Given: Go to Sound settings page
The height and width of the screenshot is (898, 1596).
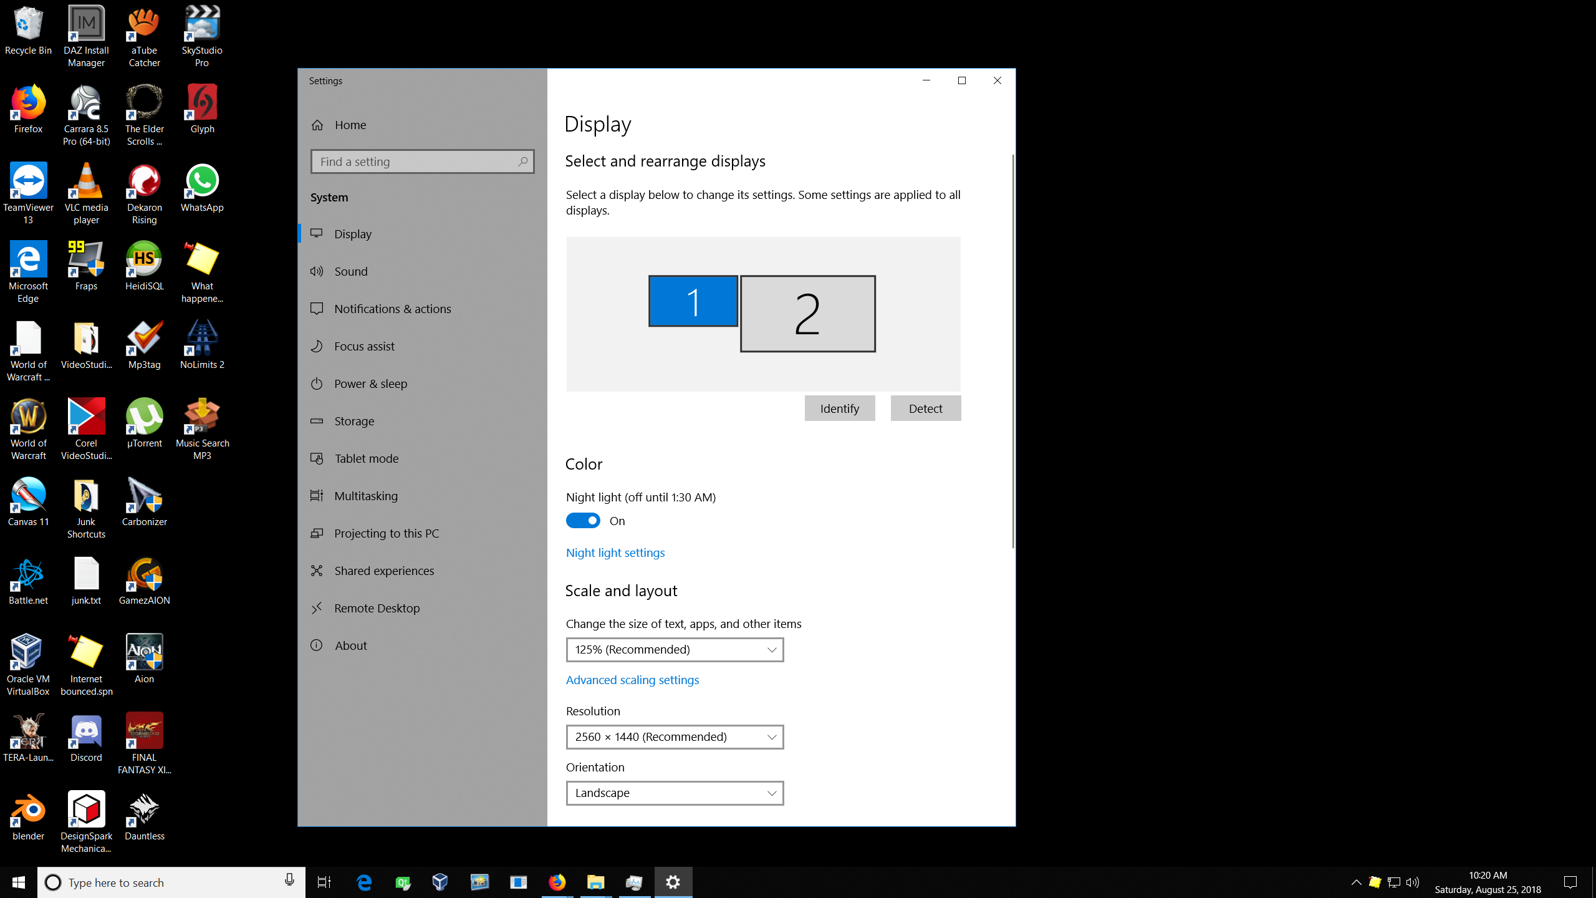Looking at the screenshot, I should point(351,271).
